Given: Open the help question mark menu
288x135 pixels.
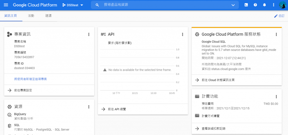Looking at the screenshot, I should pos(255,5).
